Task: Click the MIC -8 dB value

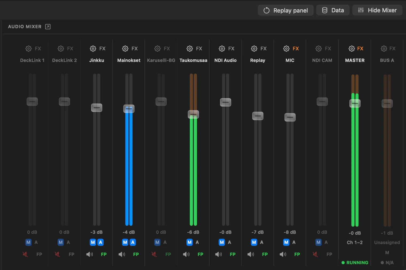Action: (x=290, y=232)
